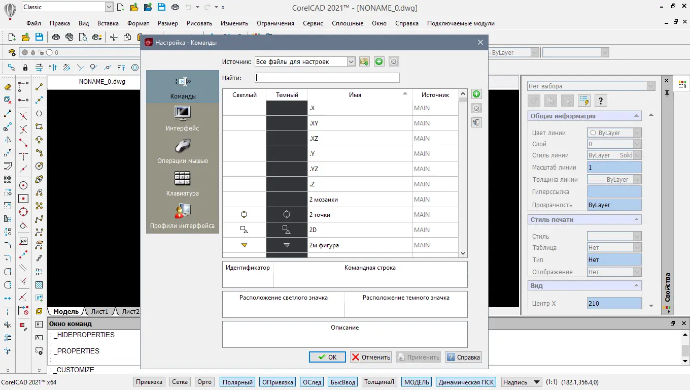Open the Print icon on the toolbar
This screenshot has width=690, height=390.
[x=175, y=7]
